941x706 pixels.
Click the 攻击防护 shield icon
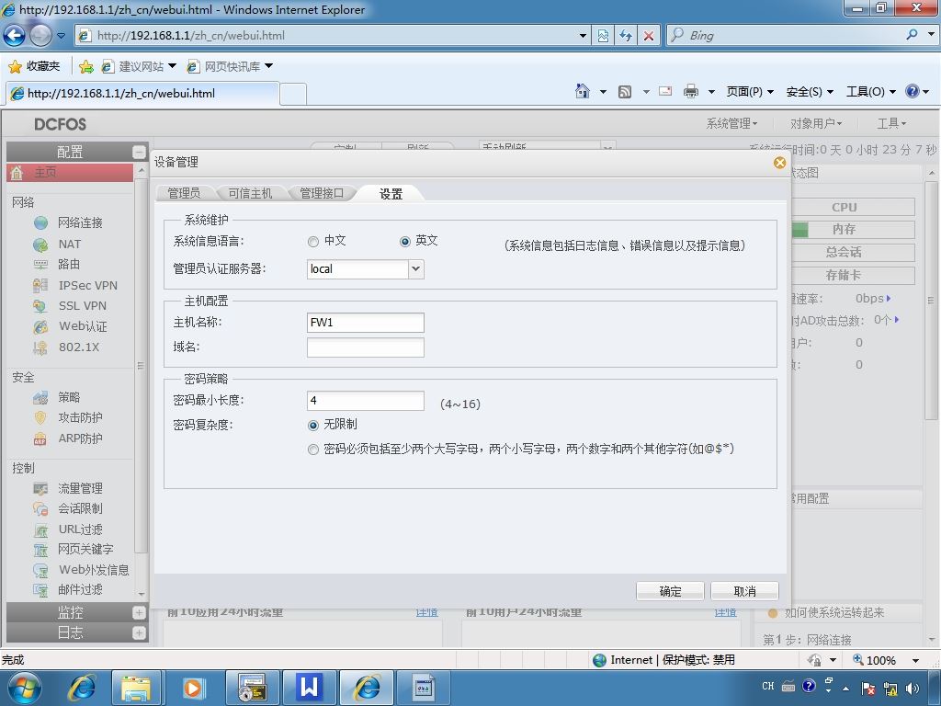click(x=40, y=418)
